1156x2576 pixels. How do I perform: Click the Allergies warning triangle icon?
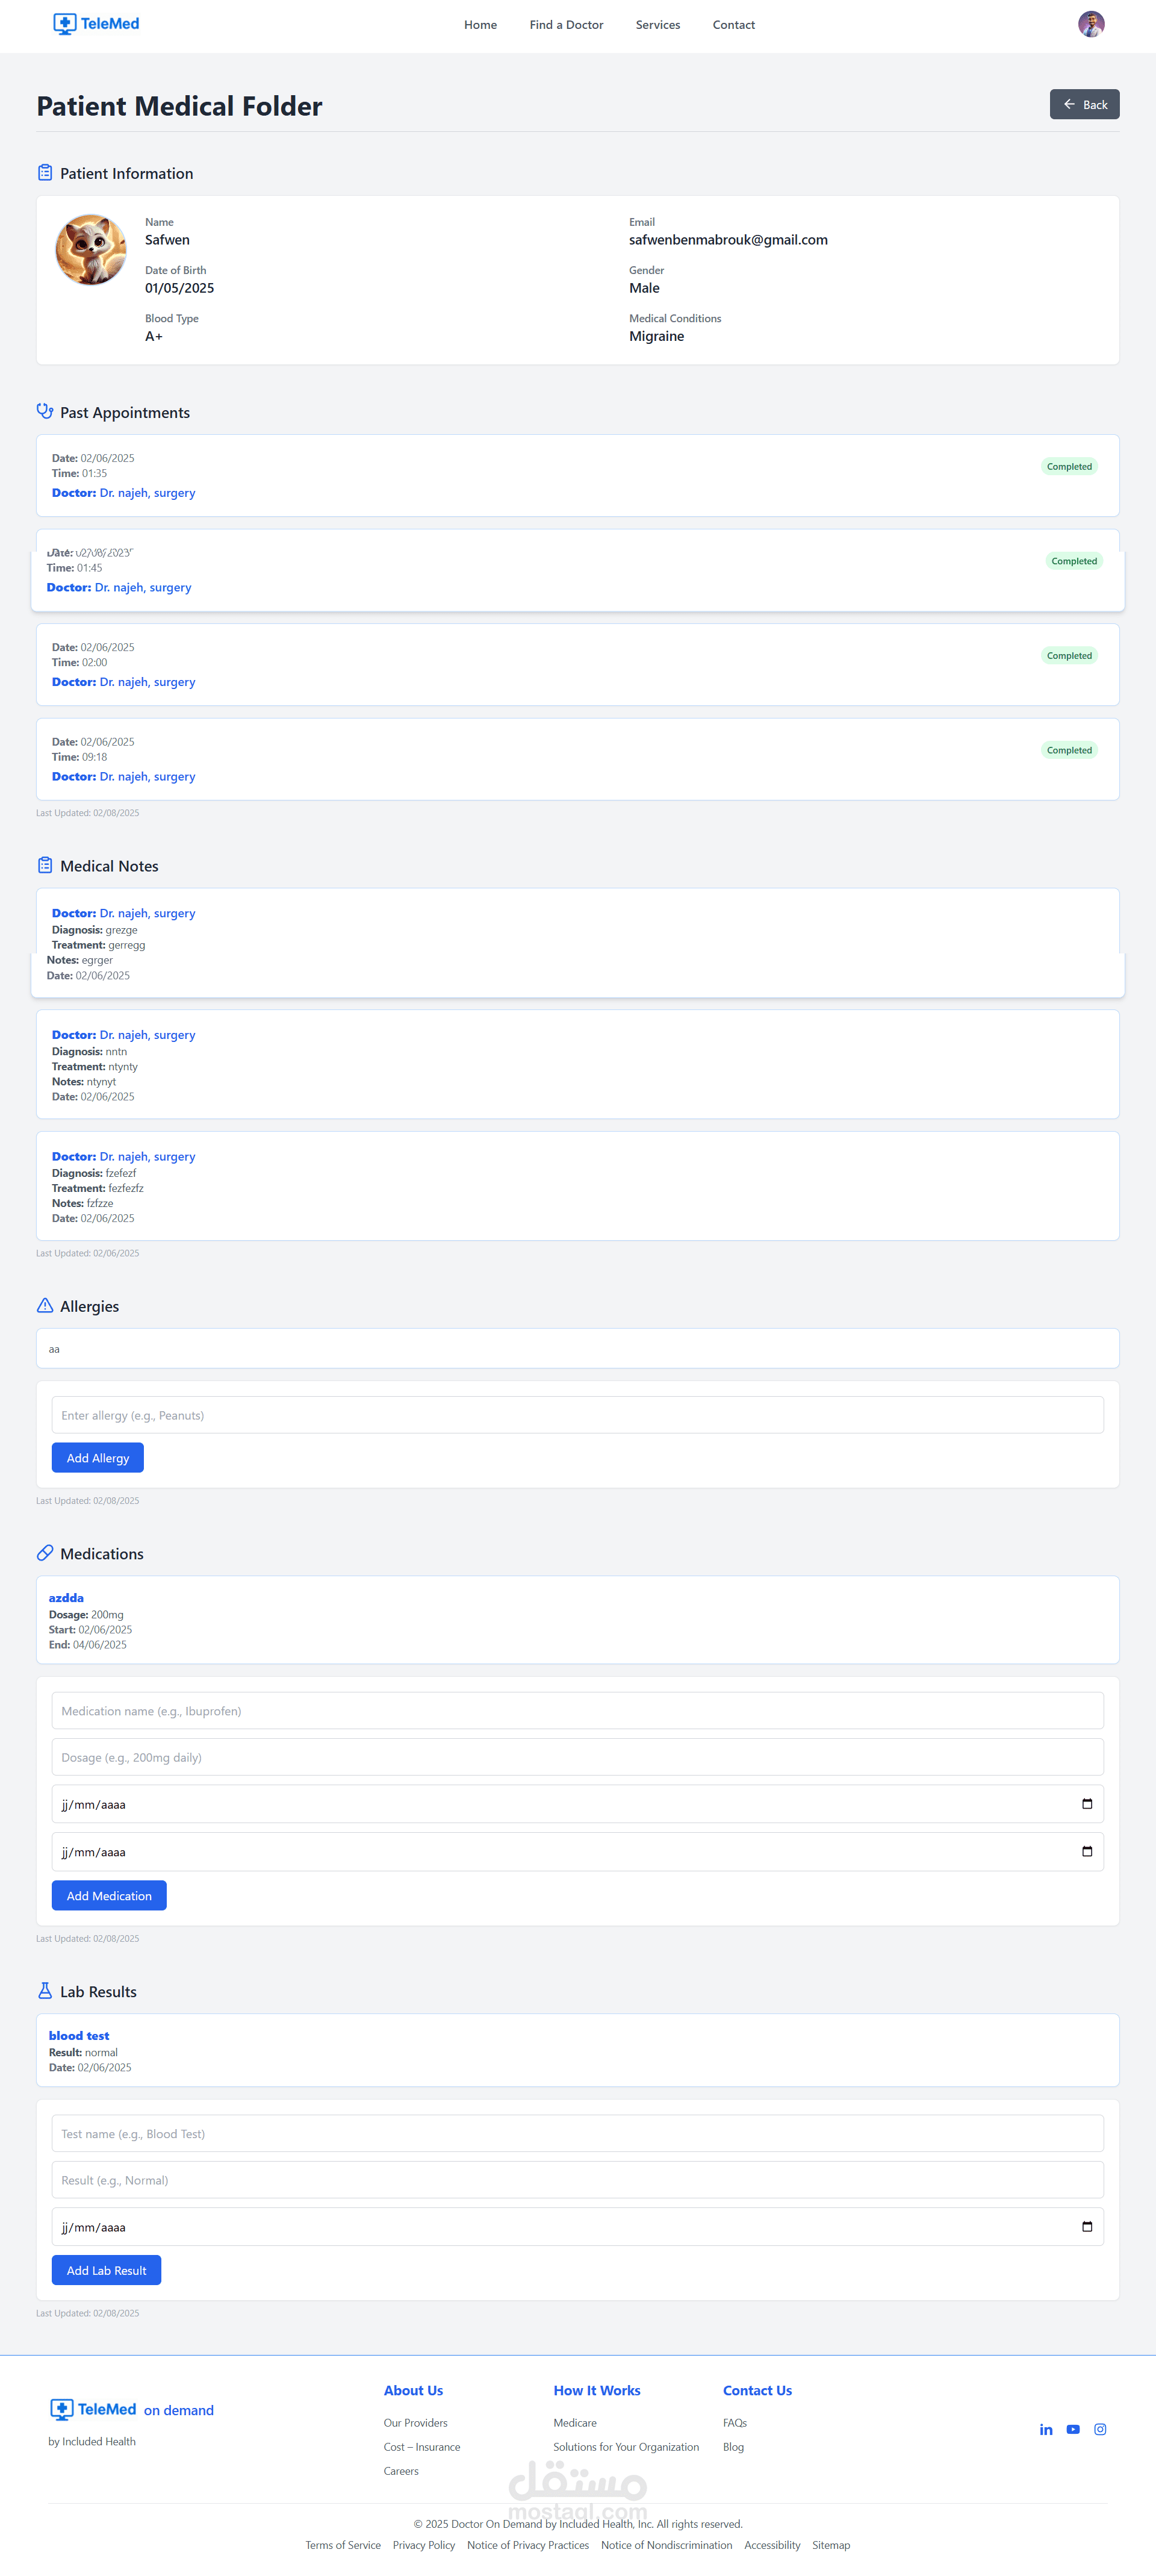click(x=45, y=1305)
